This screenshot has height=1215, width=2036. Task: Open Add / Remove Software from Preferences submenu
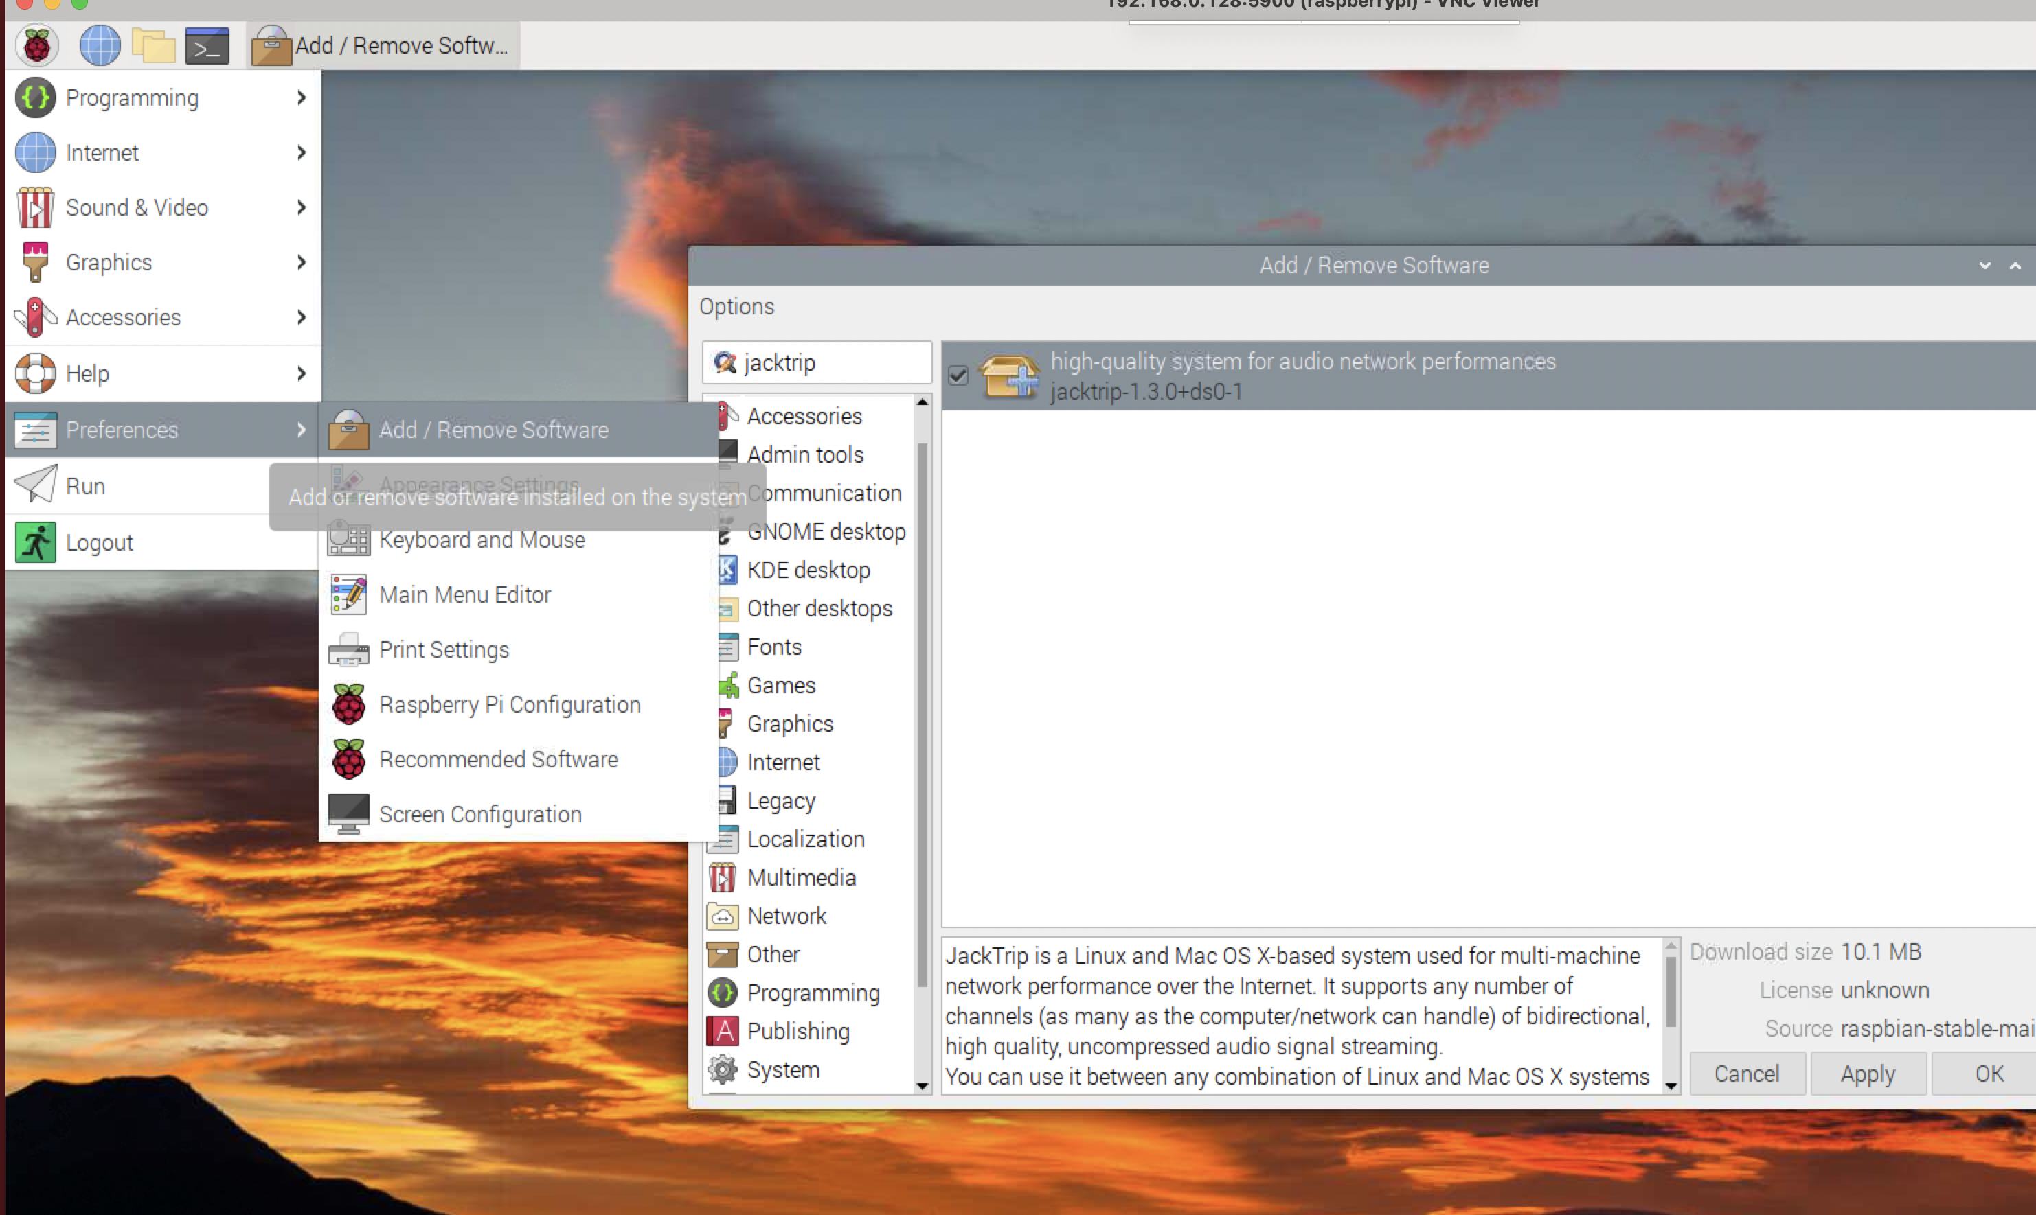coord(519,430)
